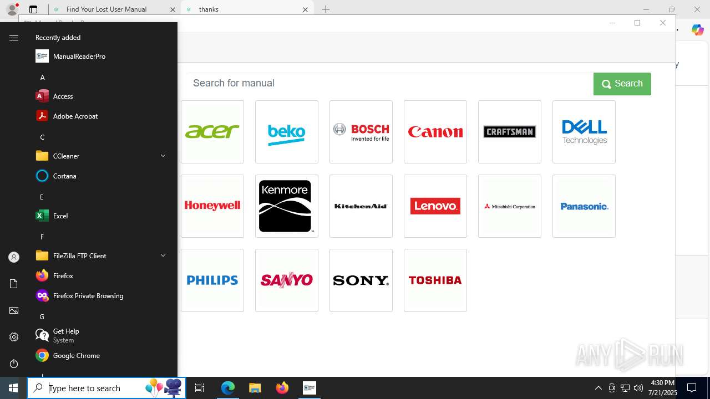
Task: Launch Google Chrome from Start menu
Action: pyautogui.click(x=102, y=356)
